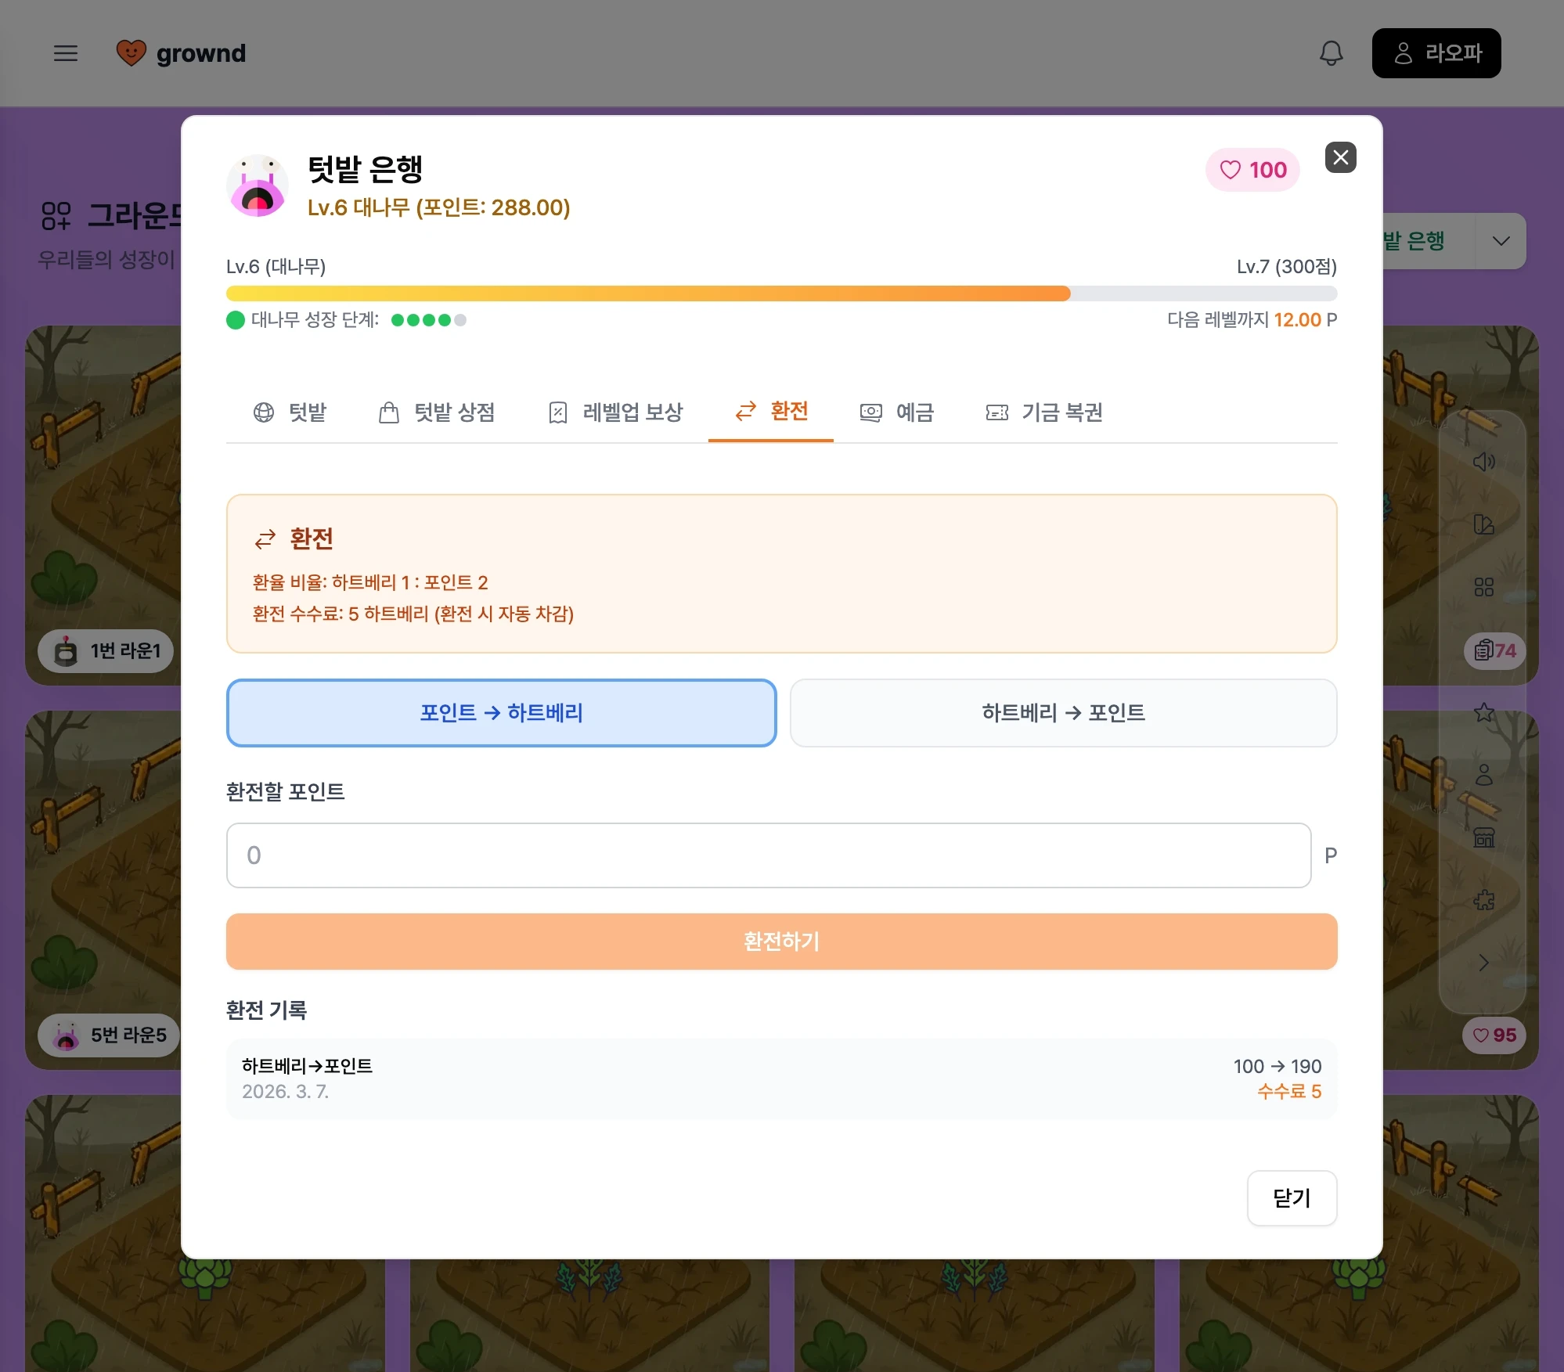Screen dimensions: 1564x1372
Task: Click the 환전할 포인트 input field
Action: click(x=768, y=855)
